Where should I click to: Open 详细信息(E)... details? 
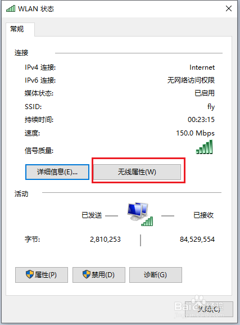pos(57,172)
